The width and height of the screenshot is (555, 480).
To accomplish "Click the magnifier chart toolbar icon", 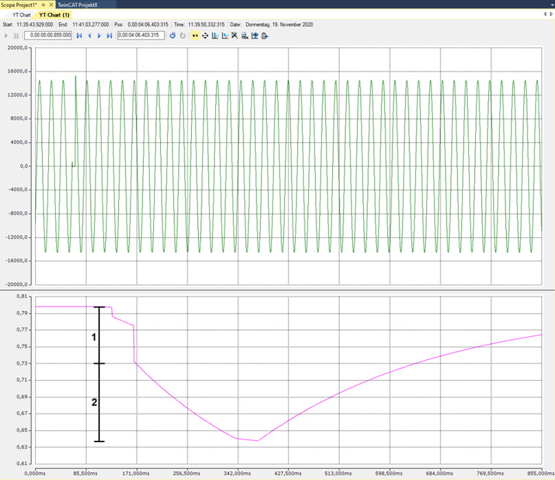I will pyautogui.click(x=245, y=35).
